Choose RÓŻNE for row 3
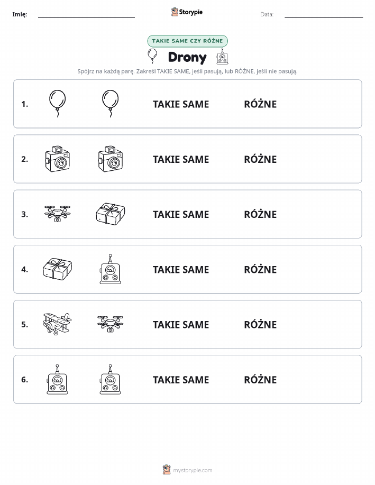Viewport: 375px width, 485px height. [260, 214]
